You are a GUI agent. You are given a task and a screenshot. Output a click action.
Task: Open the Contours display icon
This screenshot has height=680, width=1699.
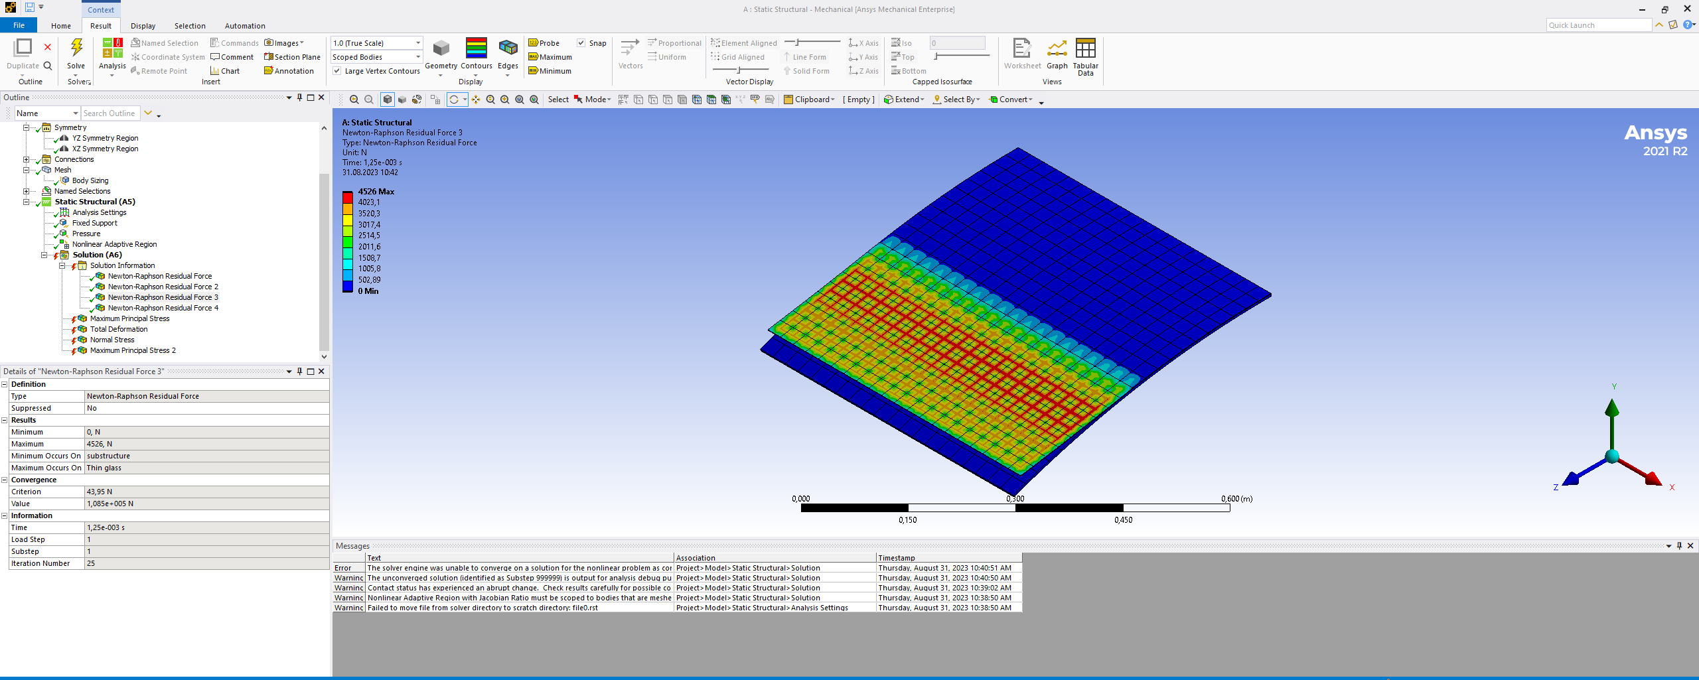476,49
